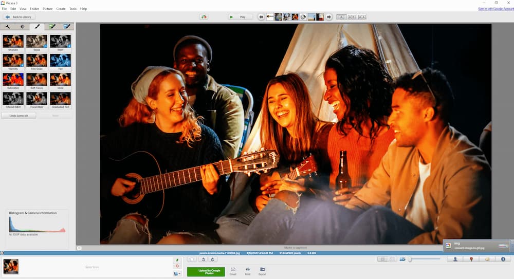Click the colorful Edit in Creative Kit icon
This screenshot has height=279, width=514.
pyautogui.click(x=204, y=17)
